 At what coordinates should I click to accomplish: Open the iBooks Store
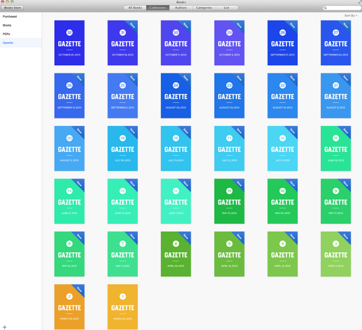[12, 8]
